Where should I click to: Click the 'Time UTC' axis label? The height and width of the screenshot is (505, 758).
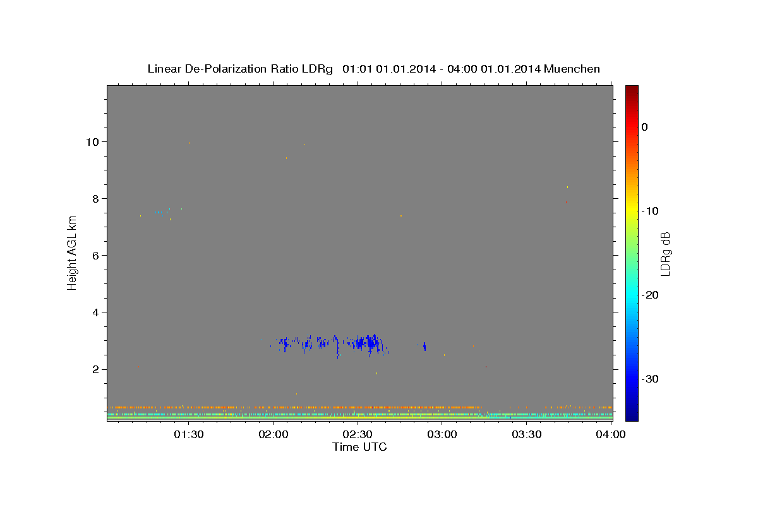point(359,447)
